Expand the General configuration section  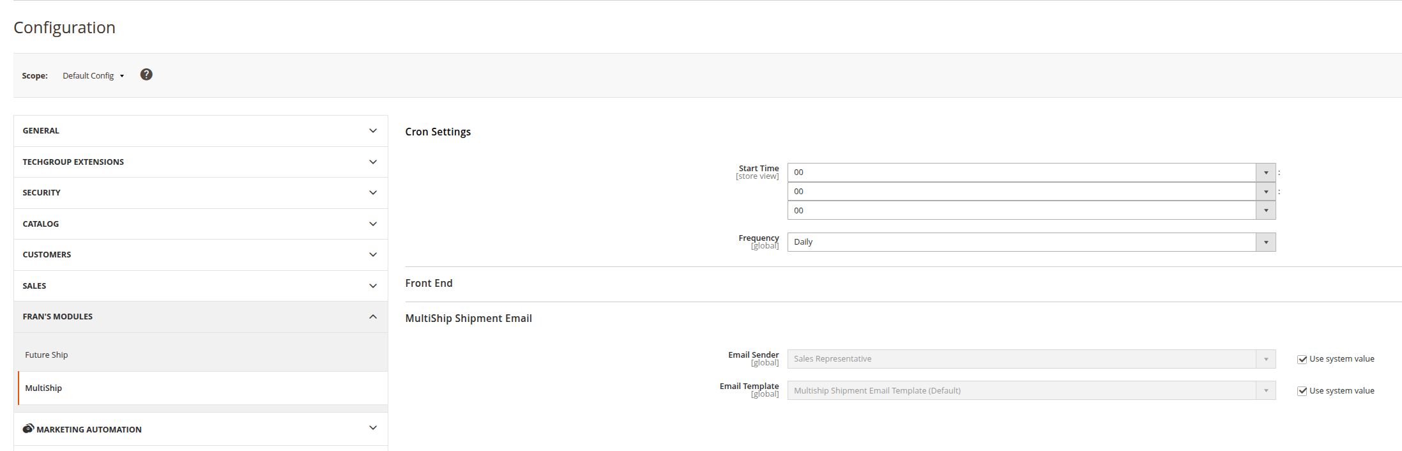tap(200, 131)
